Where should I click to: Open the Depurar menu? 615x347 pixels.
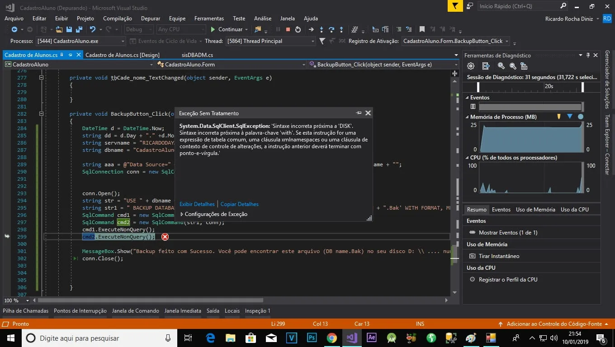click(151, 19)
